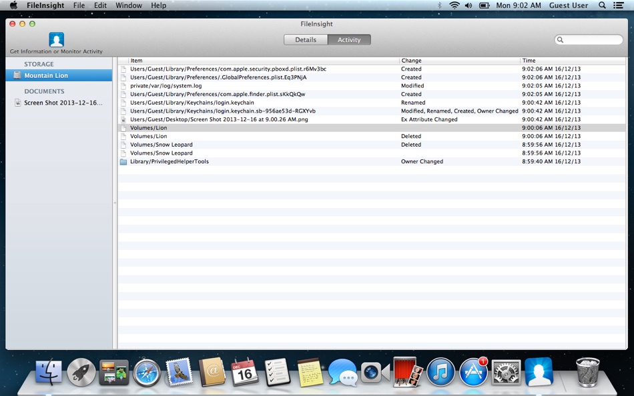Open Messages from the Dock
This screenshot has height=396, width=634.
342,372
